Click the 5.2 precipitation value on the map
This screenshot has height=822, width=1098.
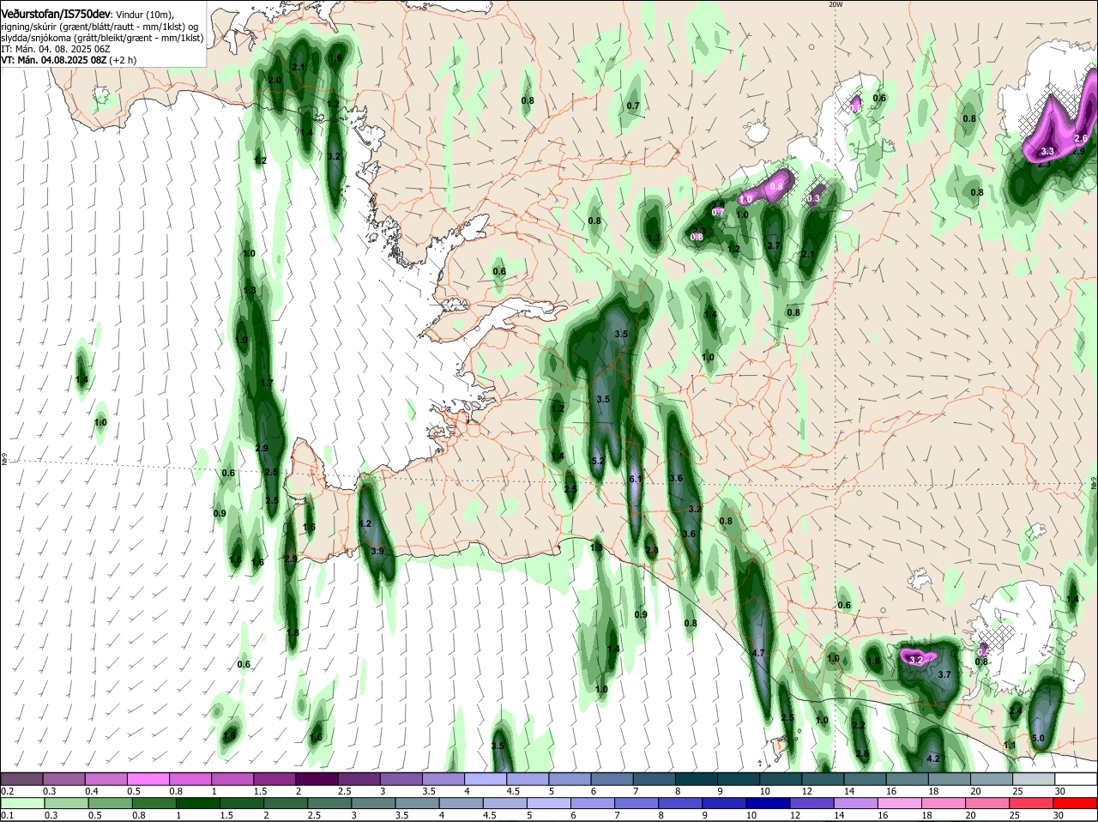tap(598, 461)
